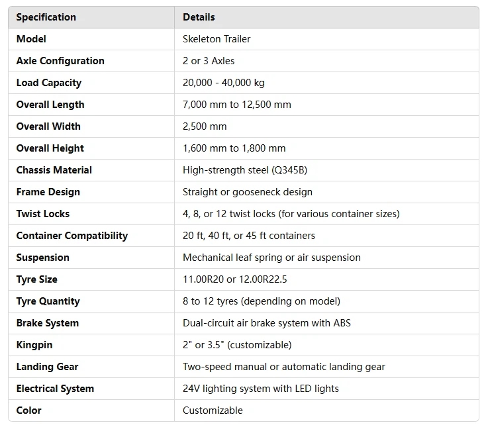Click the Kingpin row label
The height and width of the screenshot is (433, 488).
34,345
